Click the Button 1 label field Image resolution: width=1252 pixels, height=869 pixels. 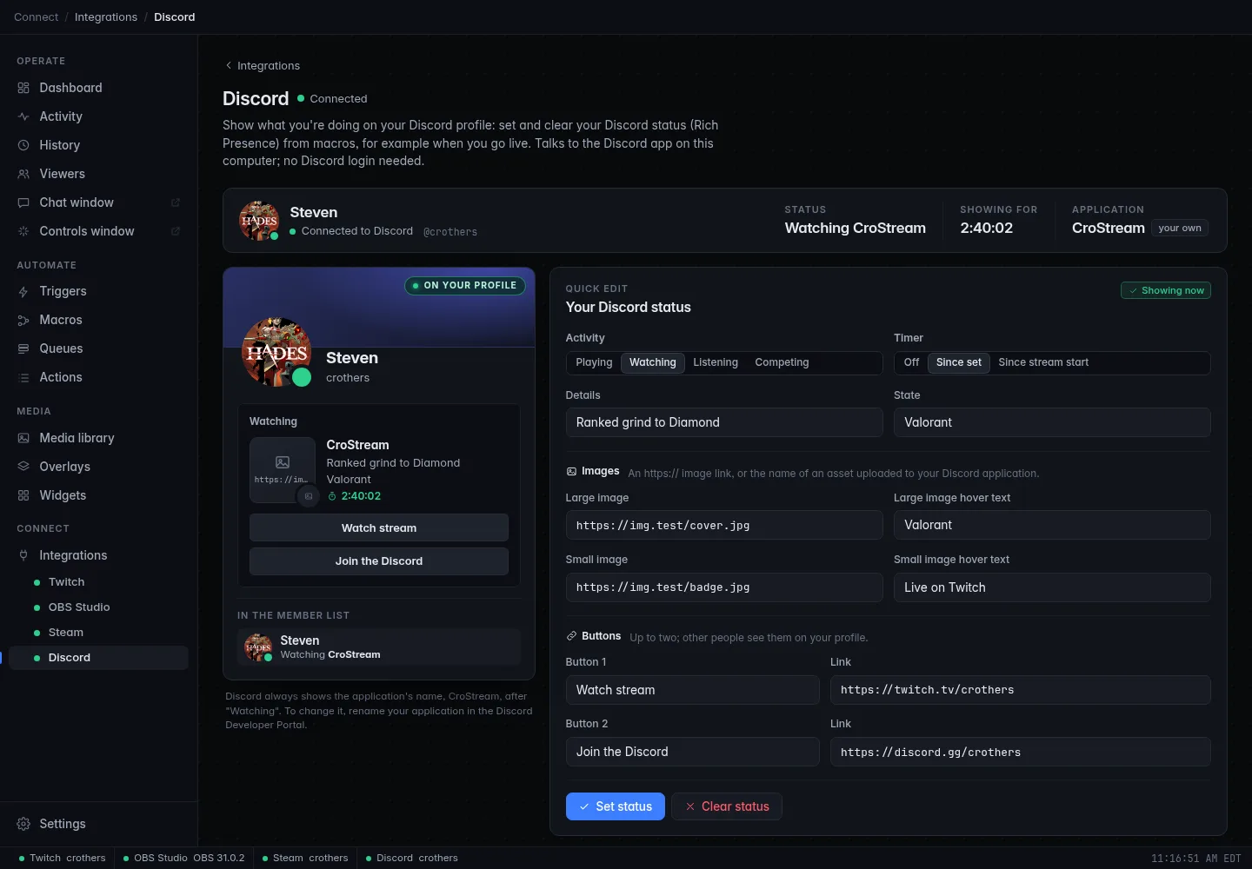693,690
